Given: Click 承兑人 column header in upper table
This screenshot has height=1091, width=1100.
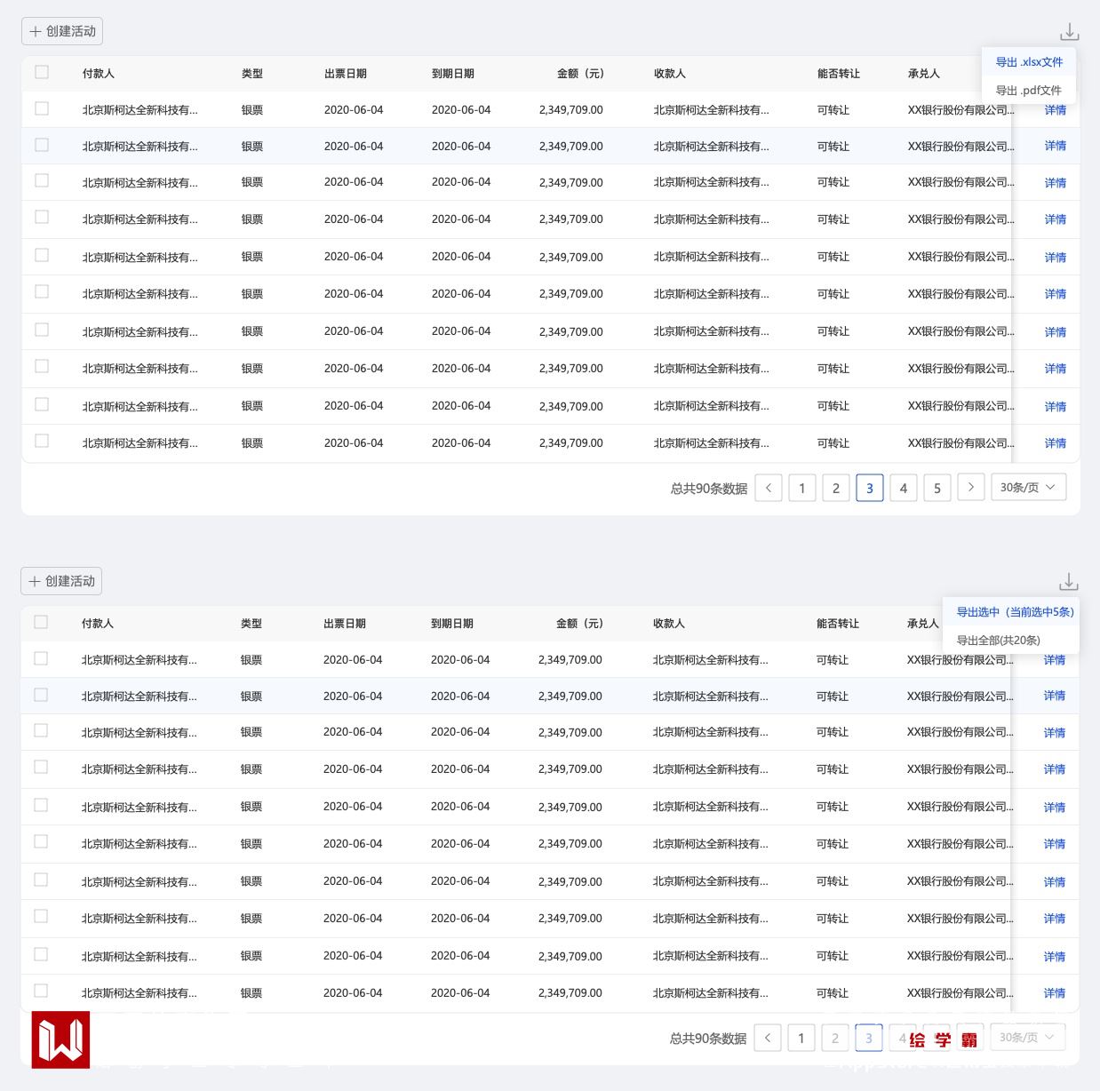Looking at the screenshot, I should pyautogui.click(x=924, y=74).
